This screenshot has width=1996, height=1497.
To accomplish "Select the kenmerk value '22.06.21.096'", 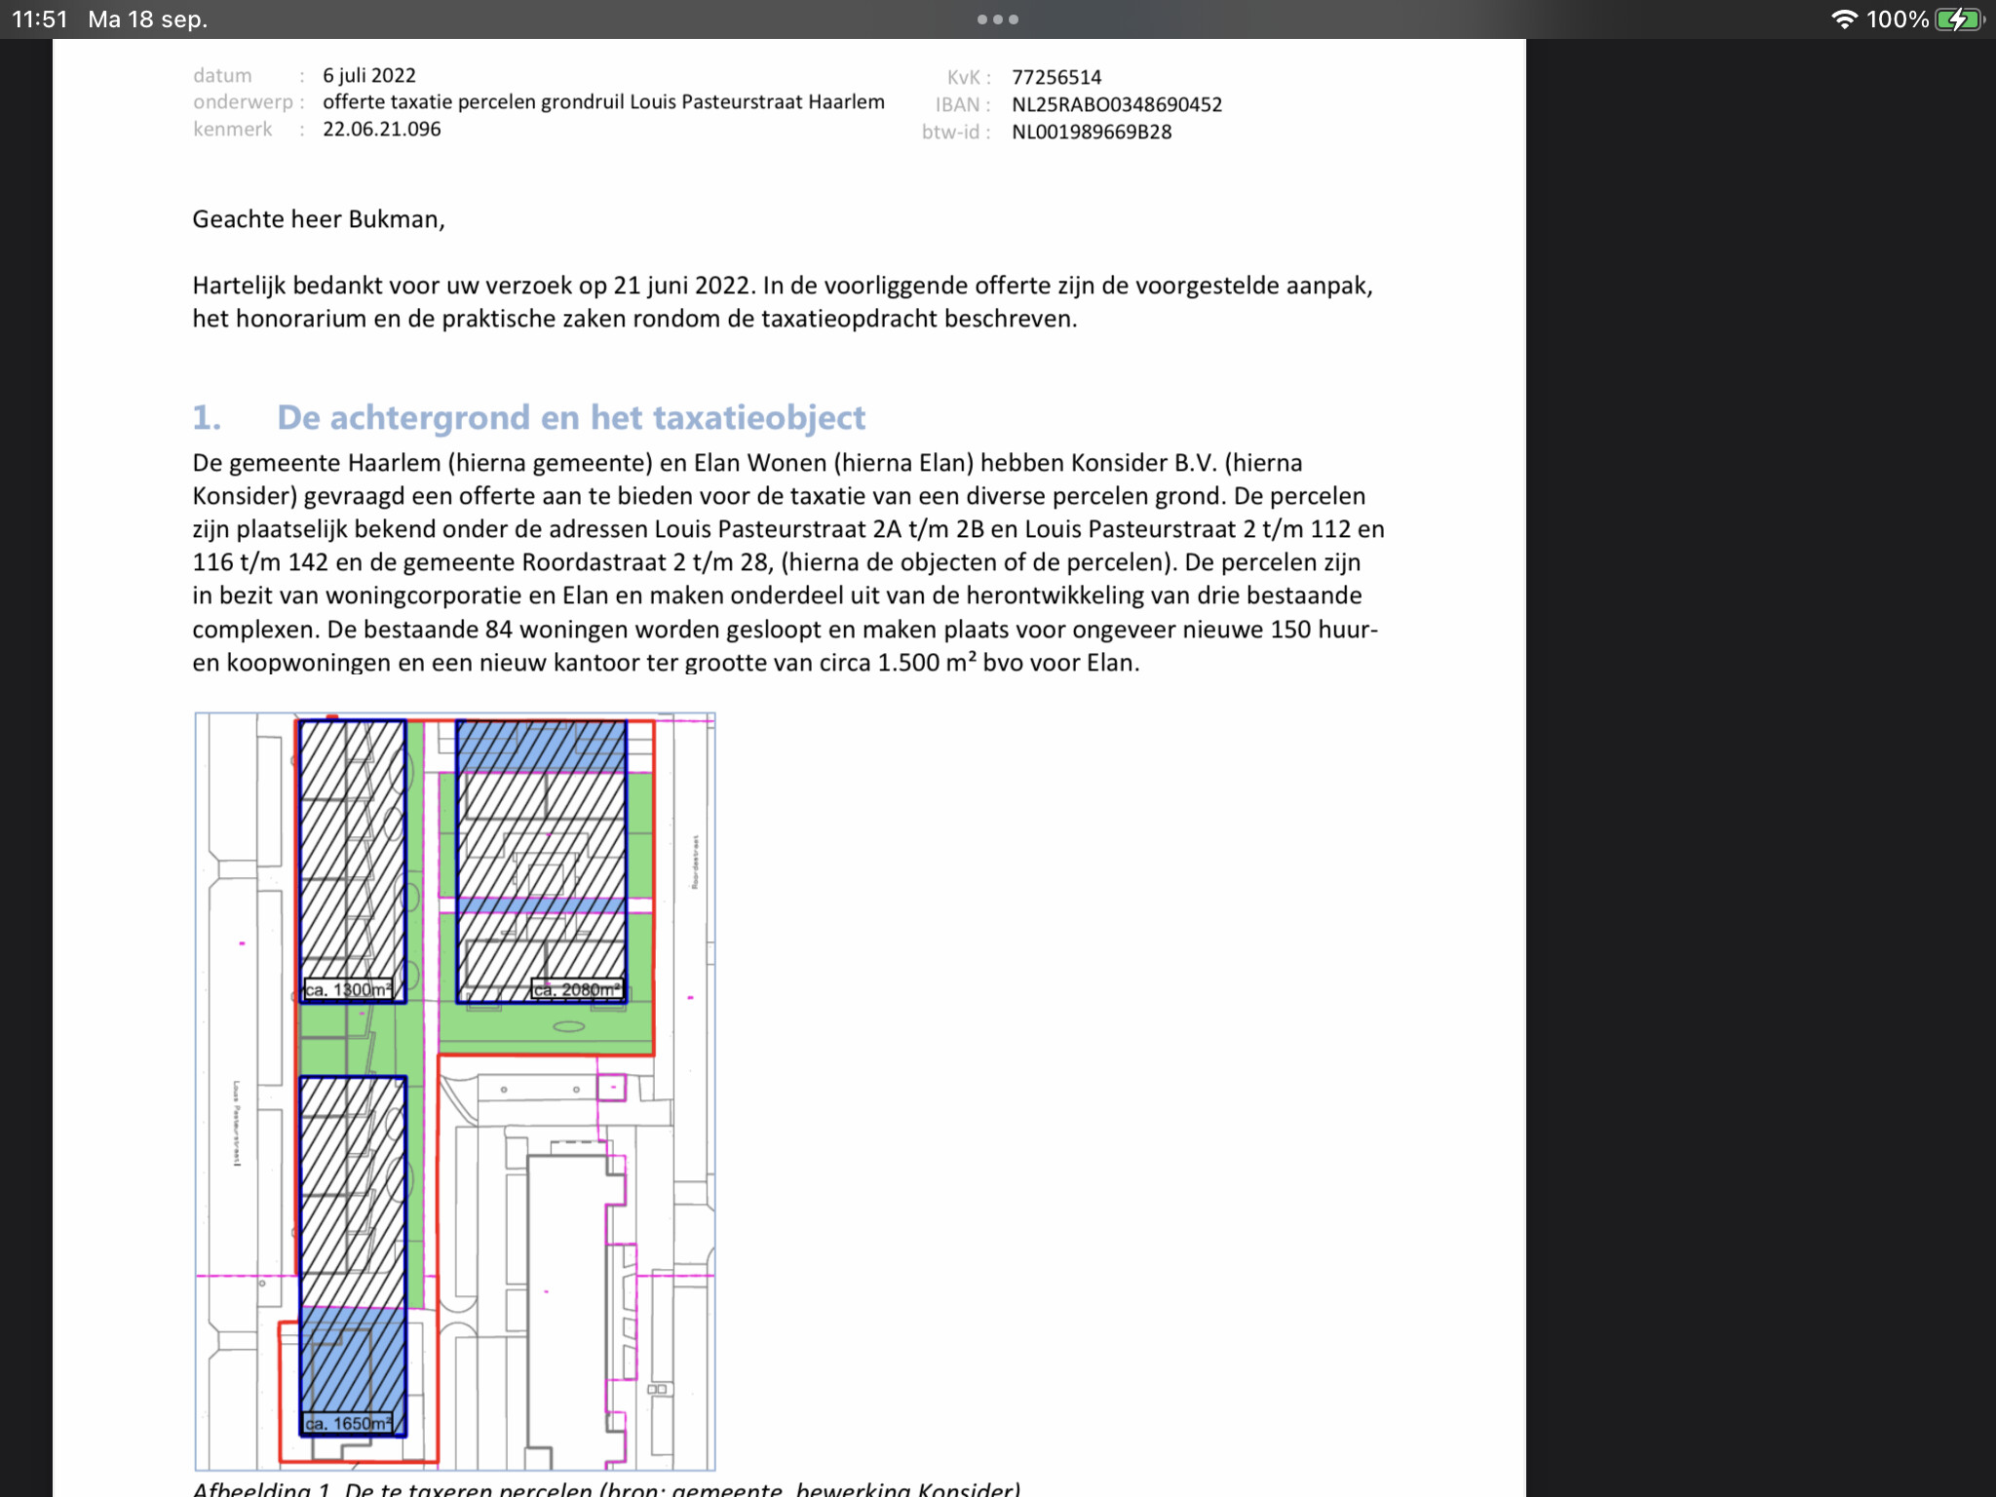I will point(382,129).
